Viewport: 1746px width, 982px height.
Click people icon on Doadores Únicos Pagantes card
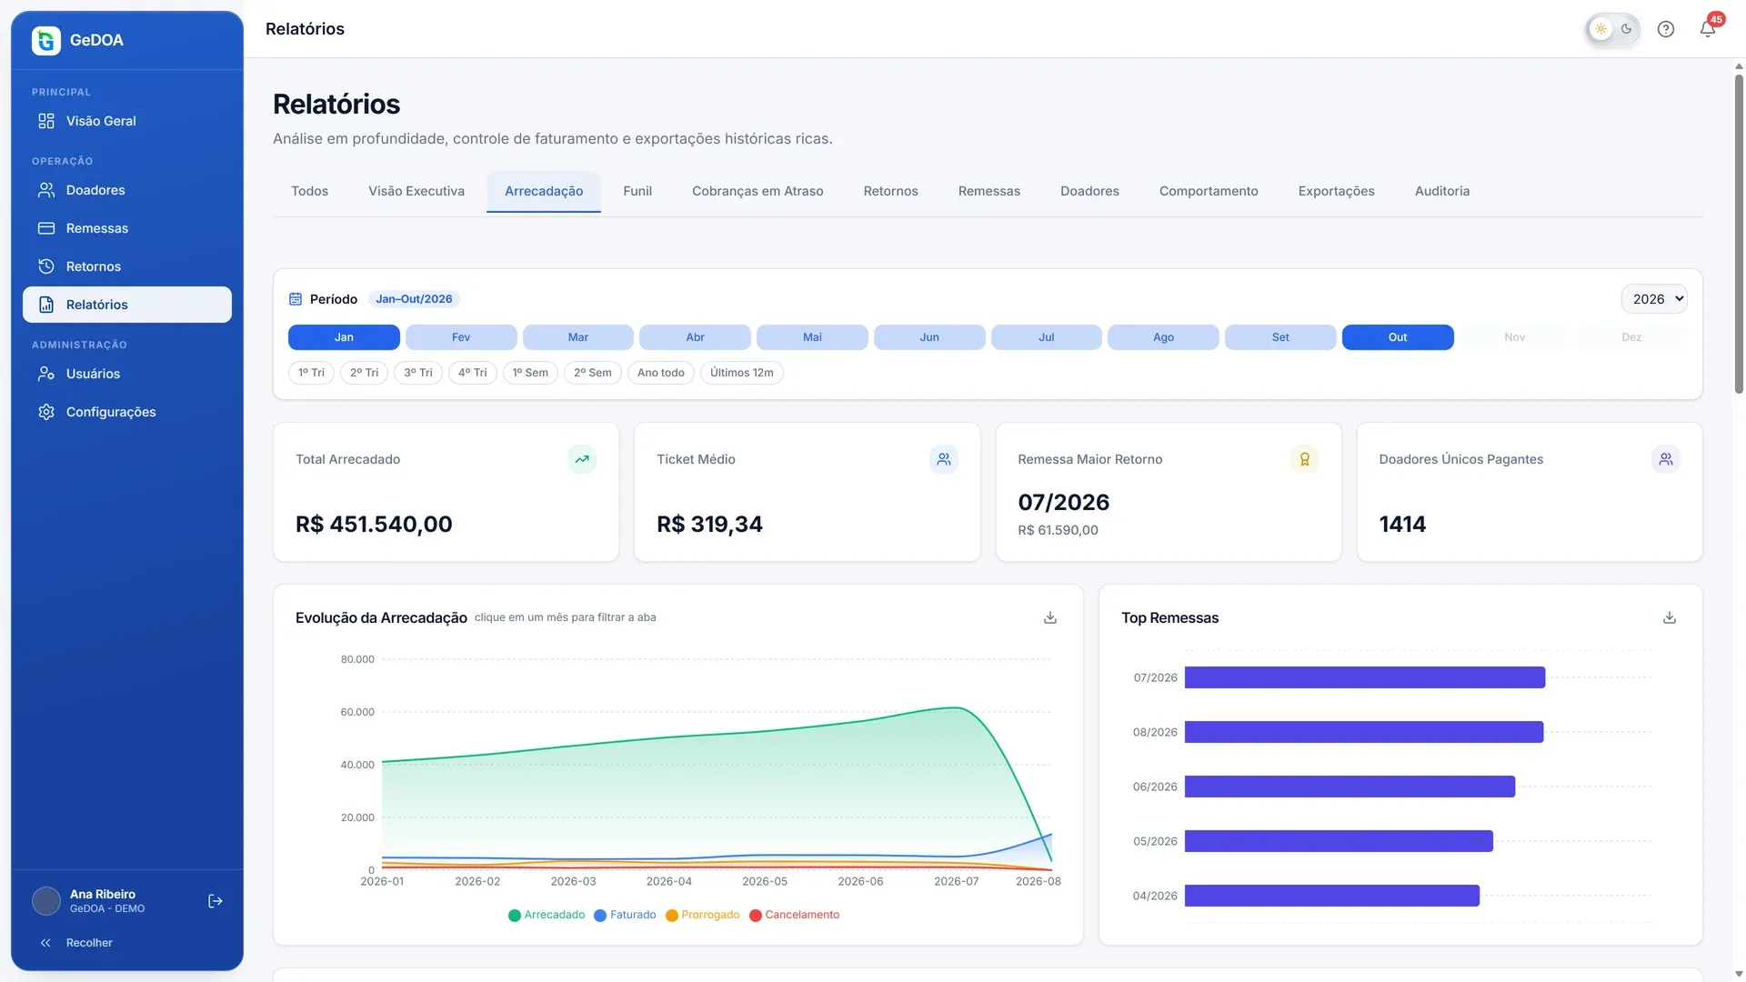tap(1666, 459)
